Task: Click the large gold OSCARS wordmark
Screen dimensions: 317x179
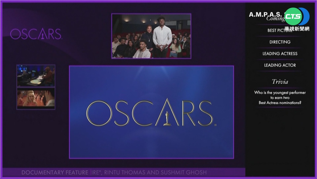Action: 149,113
